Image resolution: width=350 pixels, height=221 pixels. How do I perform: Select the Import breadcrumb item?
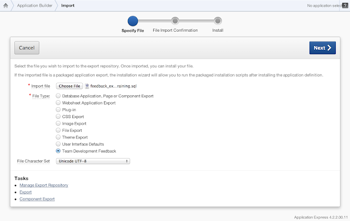click(x=68, y=6)
